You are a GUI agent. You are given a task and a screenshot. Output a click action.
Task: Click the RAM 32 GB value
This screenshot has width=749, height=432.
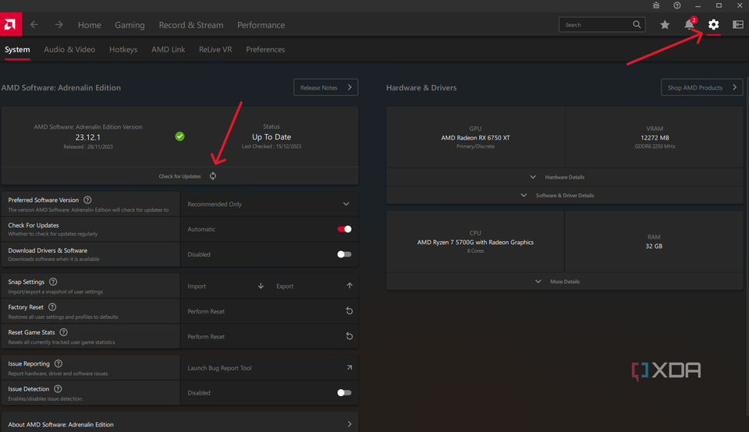tap(654, 246)
